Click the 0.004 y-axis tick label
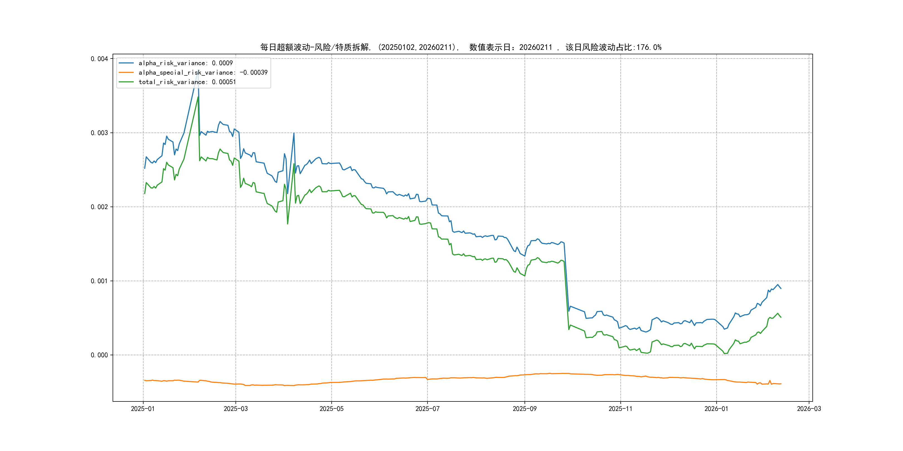Image resolution: width=903 pixels, height=451 pixels. tap(99, 59)
